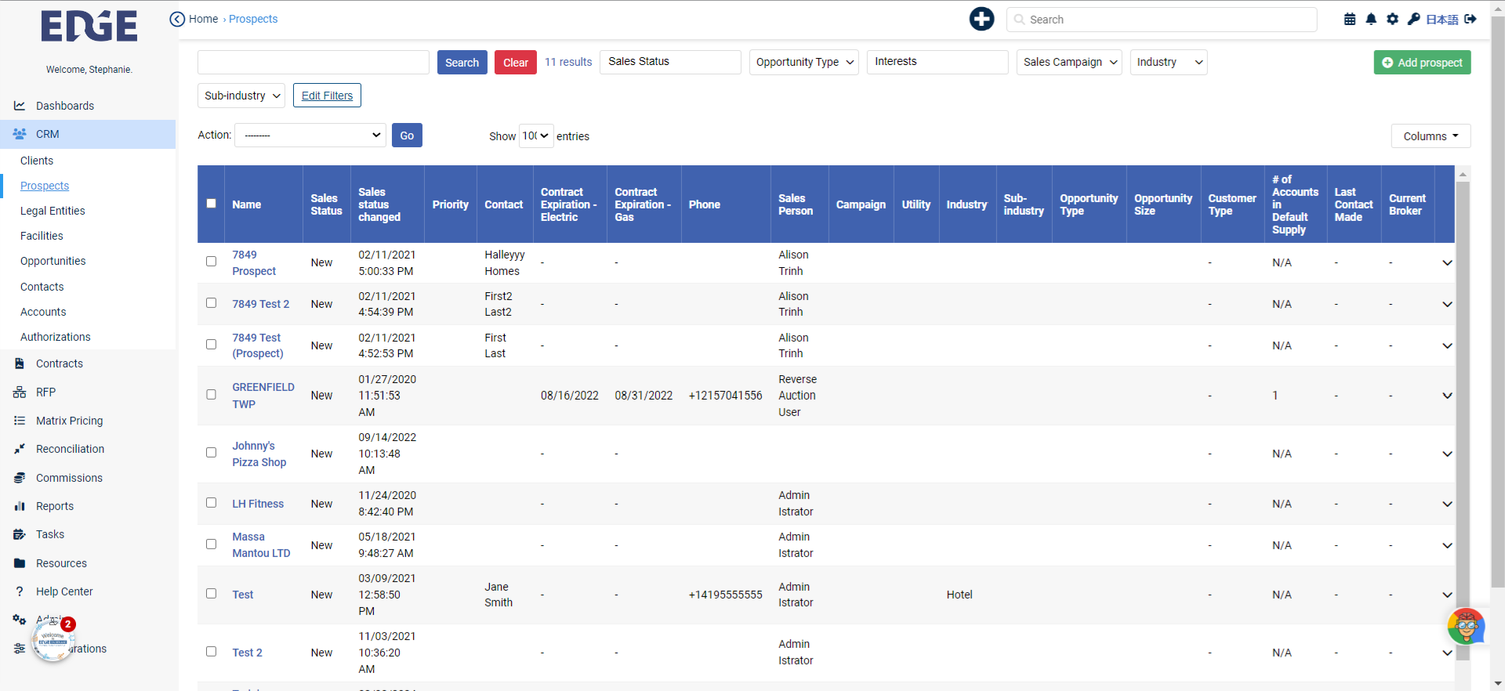The image size is (1505, 691).
Task: Open the Sales Campaign filter dropdown
Action: 1069,62
